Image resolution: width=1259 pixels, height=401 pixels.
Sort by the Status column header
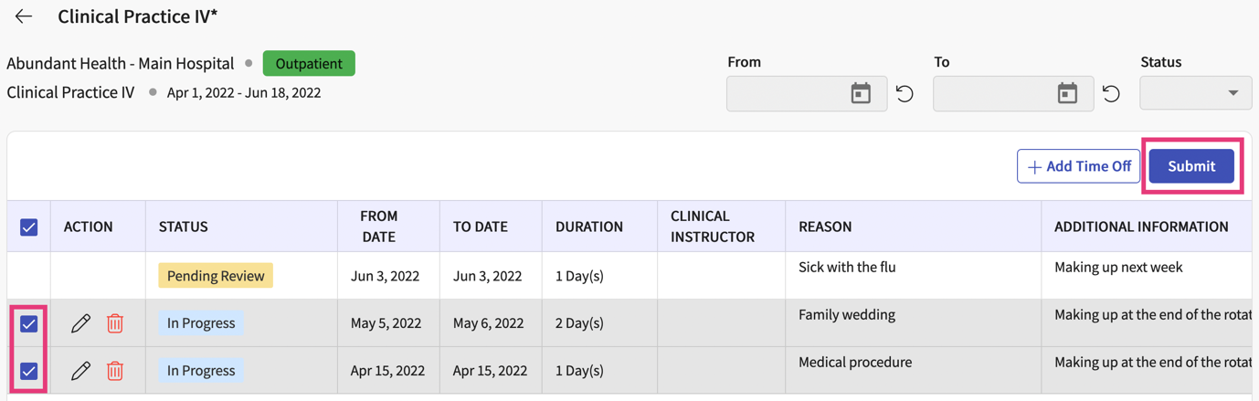pyautogui.click(x=184, y=227)
